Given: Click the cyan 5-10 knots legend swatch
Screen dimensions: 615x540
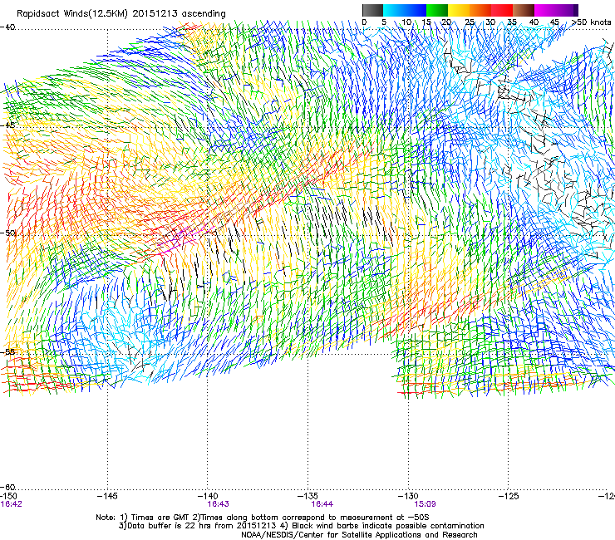Looking at the screenshot, I should tap(394, 10).
